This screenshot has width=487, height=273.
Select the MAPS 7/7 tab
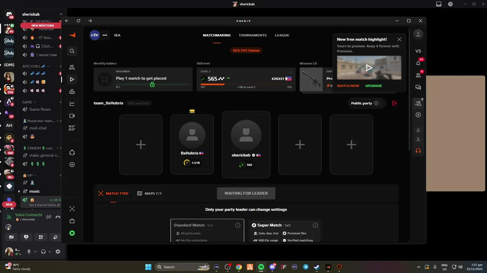tap(149, 193)
